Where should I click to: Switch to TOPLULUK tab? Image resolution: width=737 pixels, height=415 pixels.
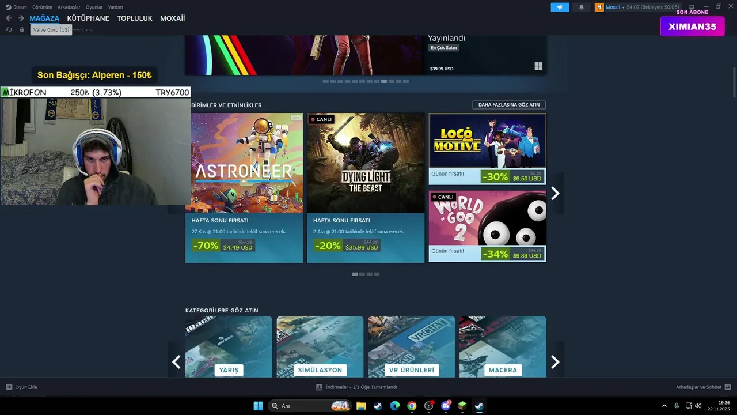[x=135, y=18]
